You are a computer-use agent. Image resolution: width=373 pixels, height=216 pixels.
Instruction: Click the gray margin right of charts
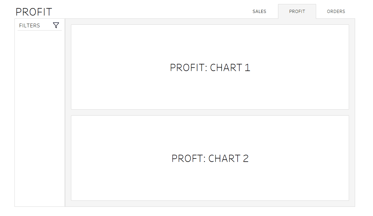click(352, 112)
